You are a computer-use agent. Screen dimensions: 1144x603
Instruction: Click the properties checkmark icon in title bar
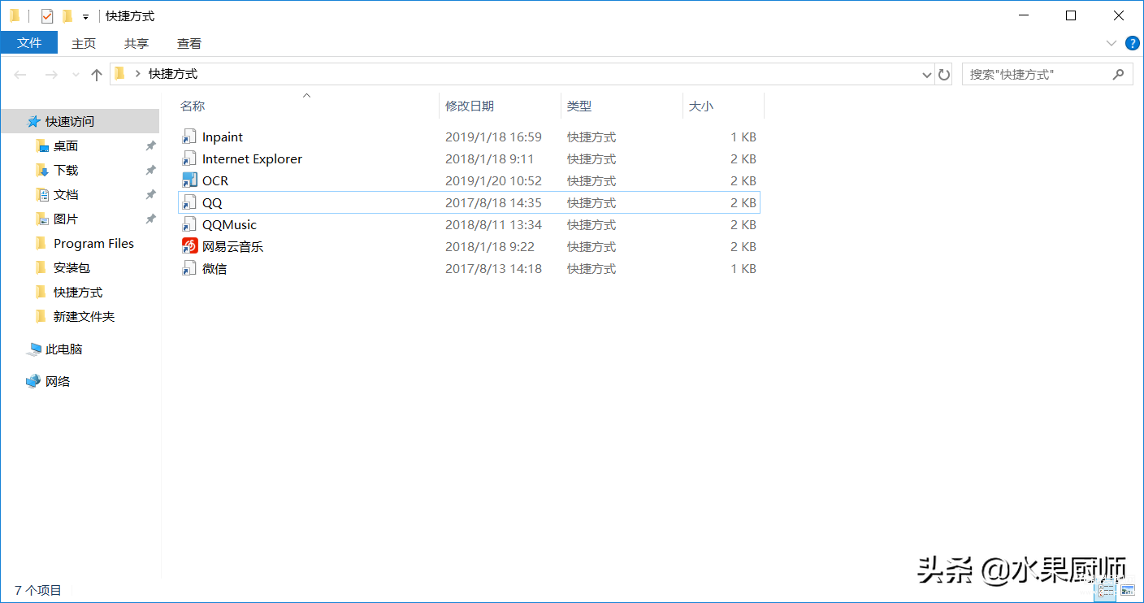(x=47, y=15)
